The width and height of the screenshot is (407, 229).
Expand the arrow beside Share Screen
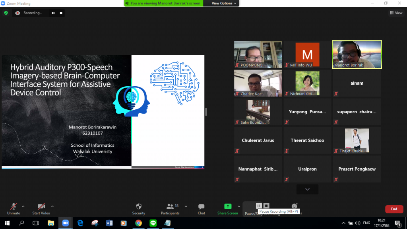[239, 206]
